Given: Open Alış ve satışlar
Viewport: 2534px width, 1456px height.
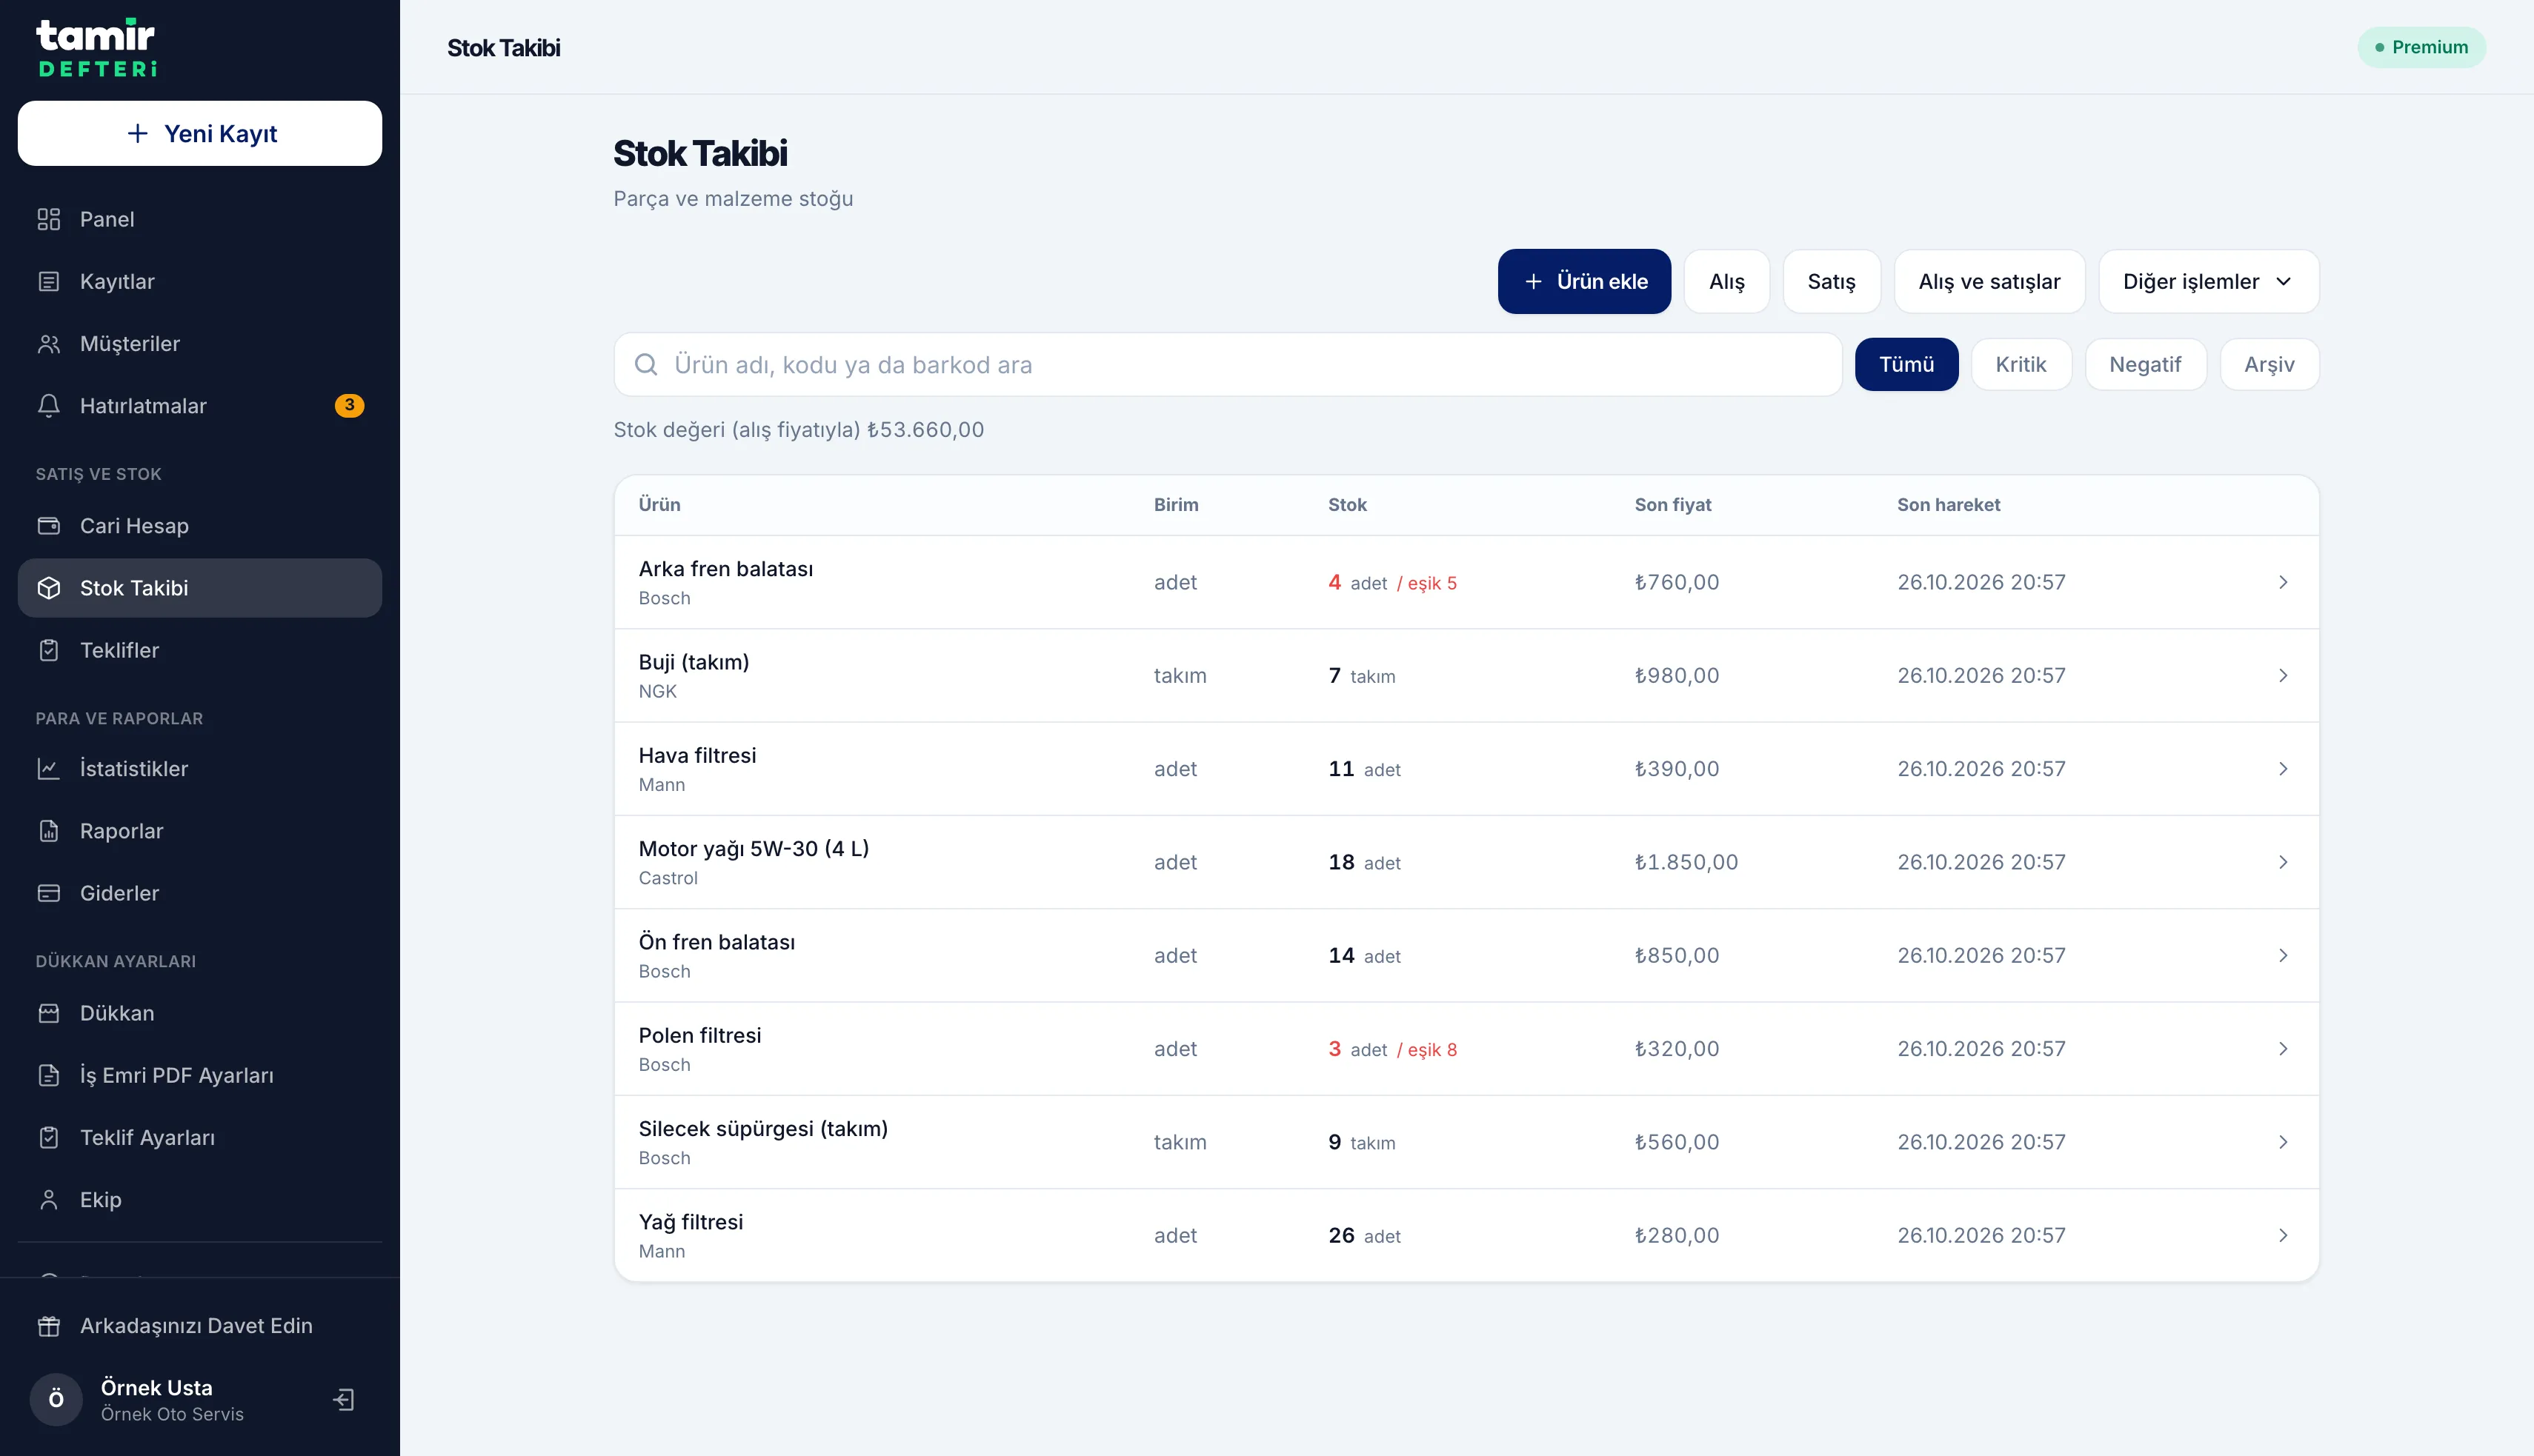Looking at the screenshot, I should (1989, 282).
